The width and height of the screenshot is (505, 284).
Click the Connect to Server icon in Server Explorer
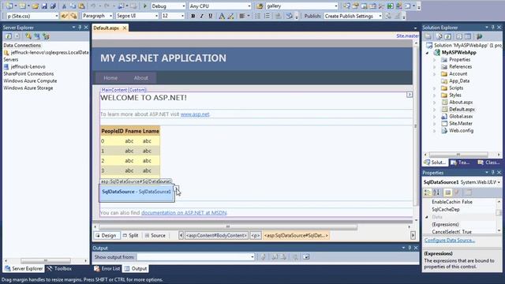tap(37, 36)
